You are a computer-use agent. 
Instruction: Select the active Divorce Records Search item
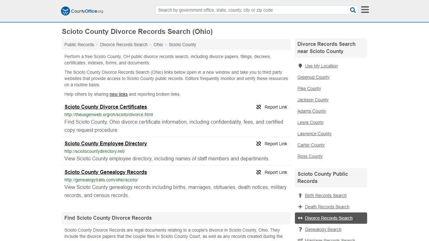point(331,218)
